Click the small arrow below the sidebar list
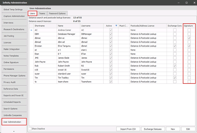Viewport: 197px width, 133px height. 13,131
